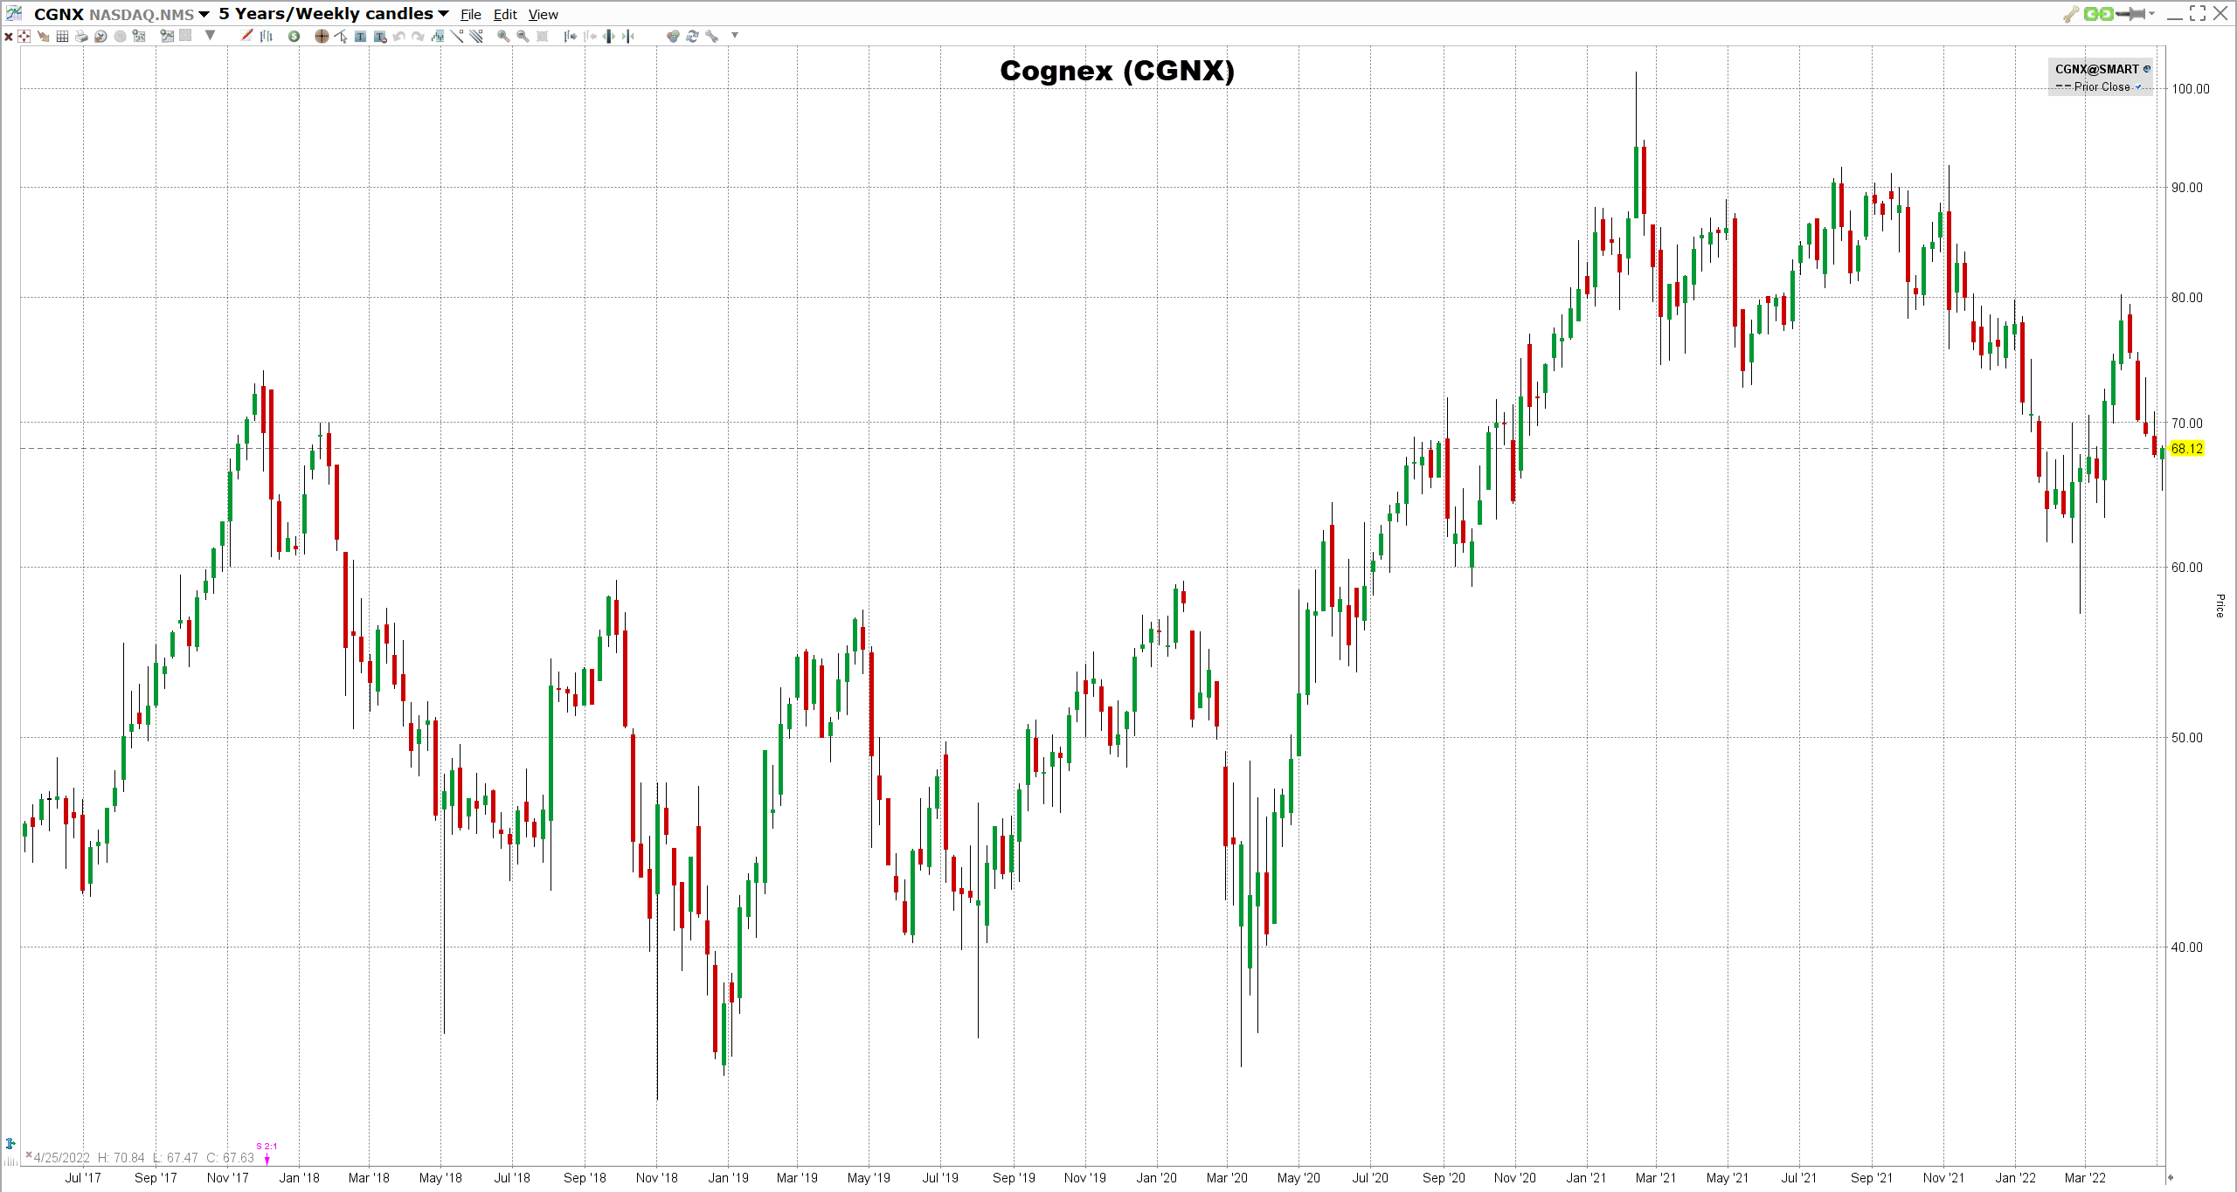The image size is (2237, 1192).
Task: Click the chart application icon in title bar
Action: [14, 13]
